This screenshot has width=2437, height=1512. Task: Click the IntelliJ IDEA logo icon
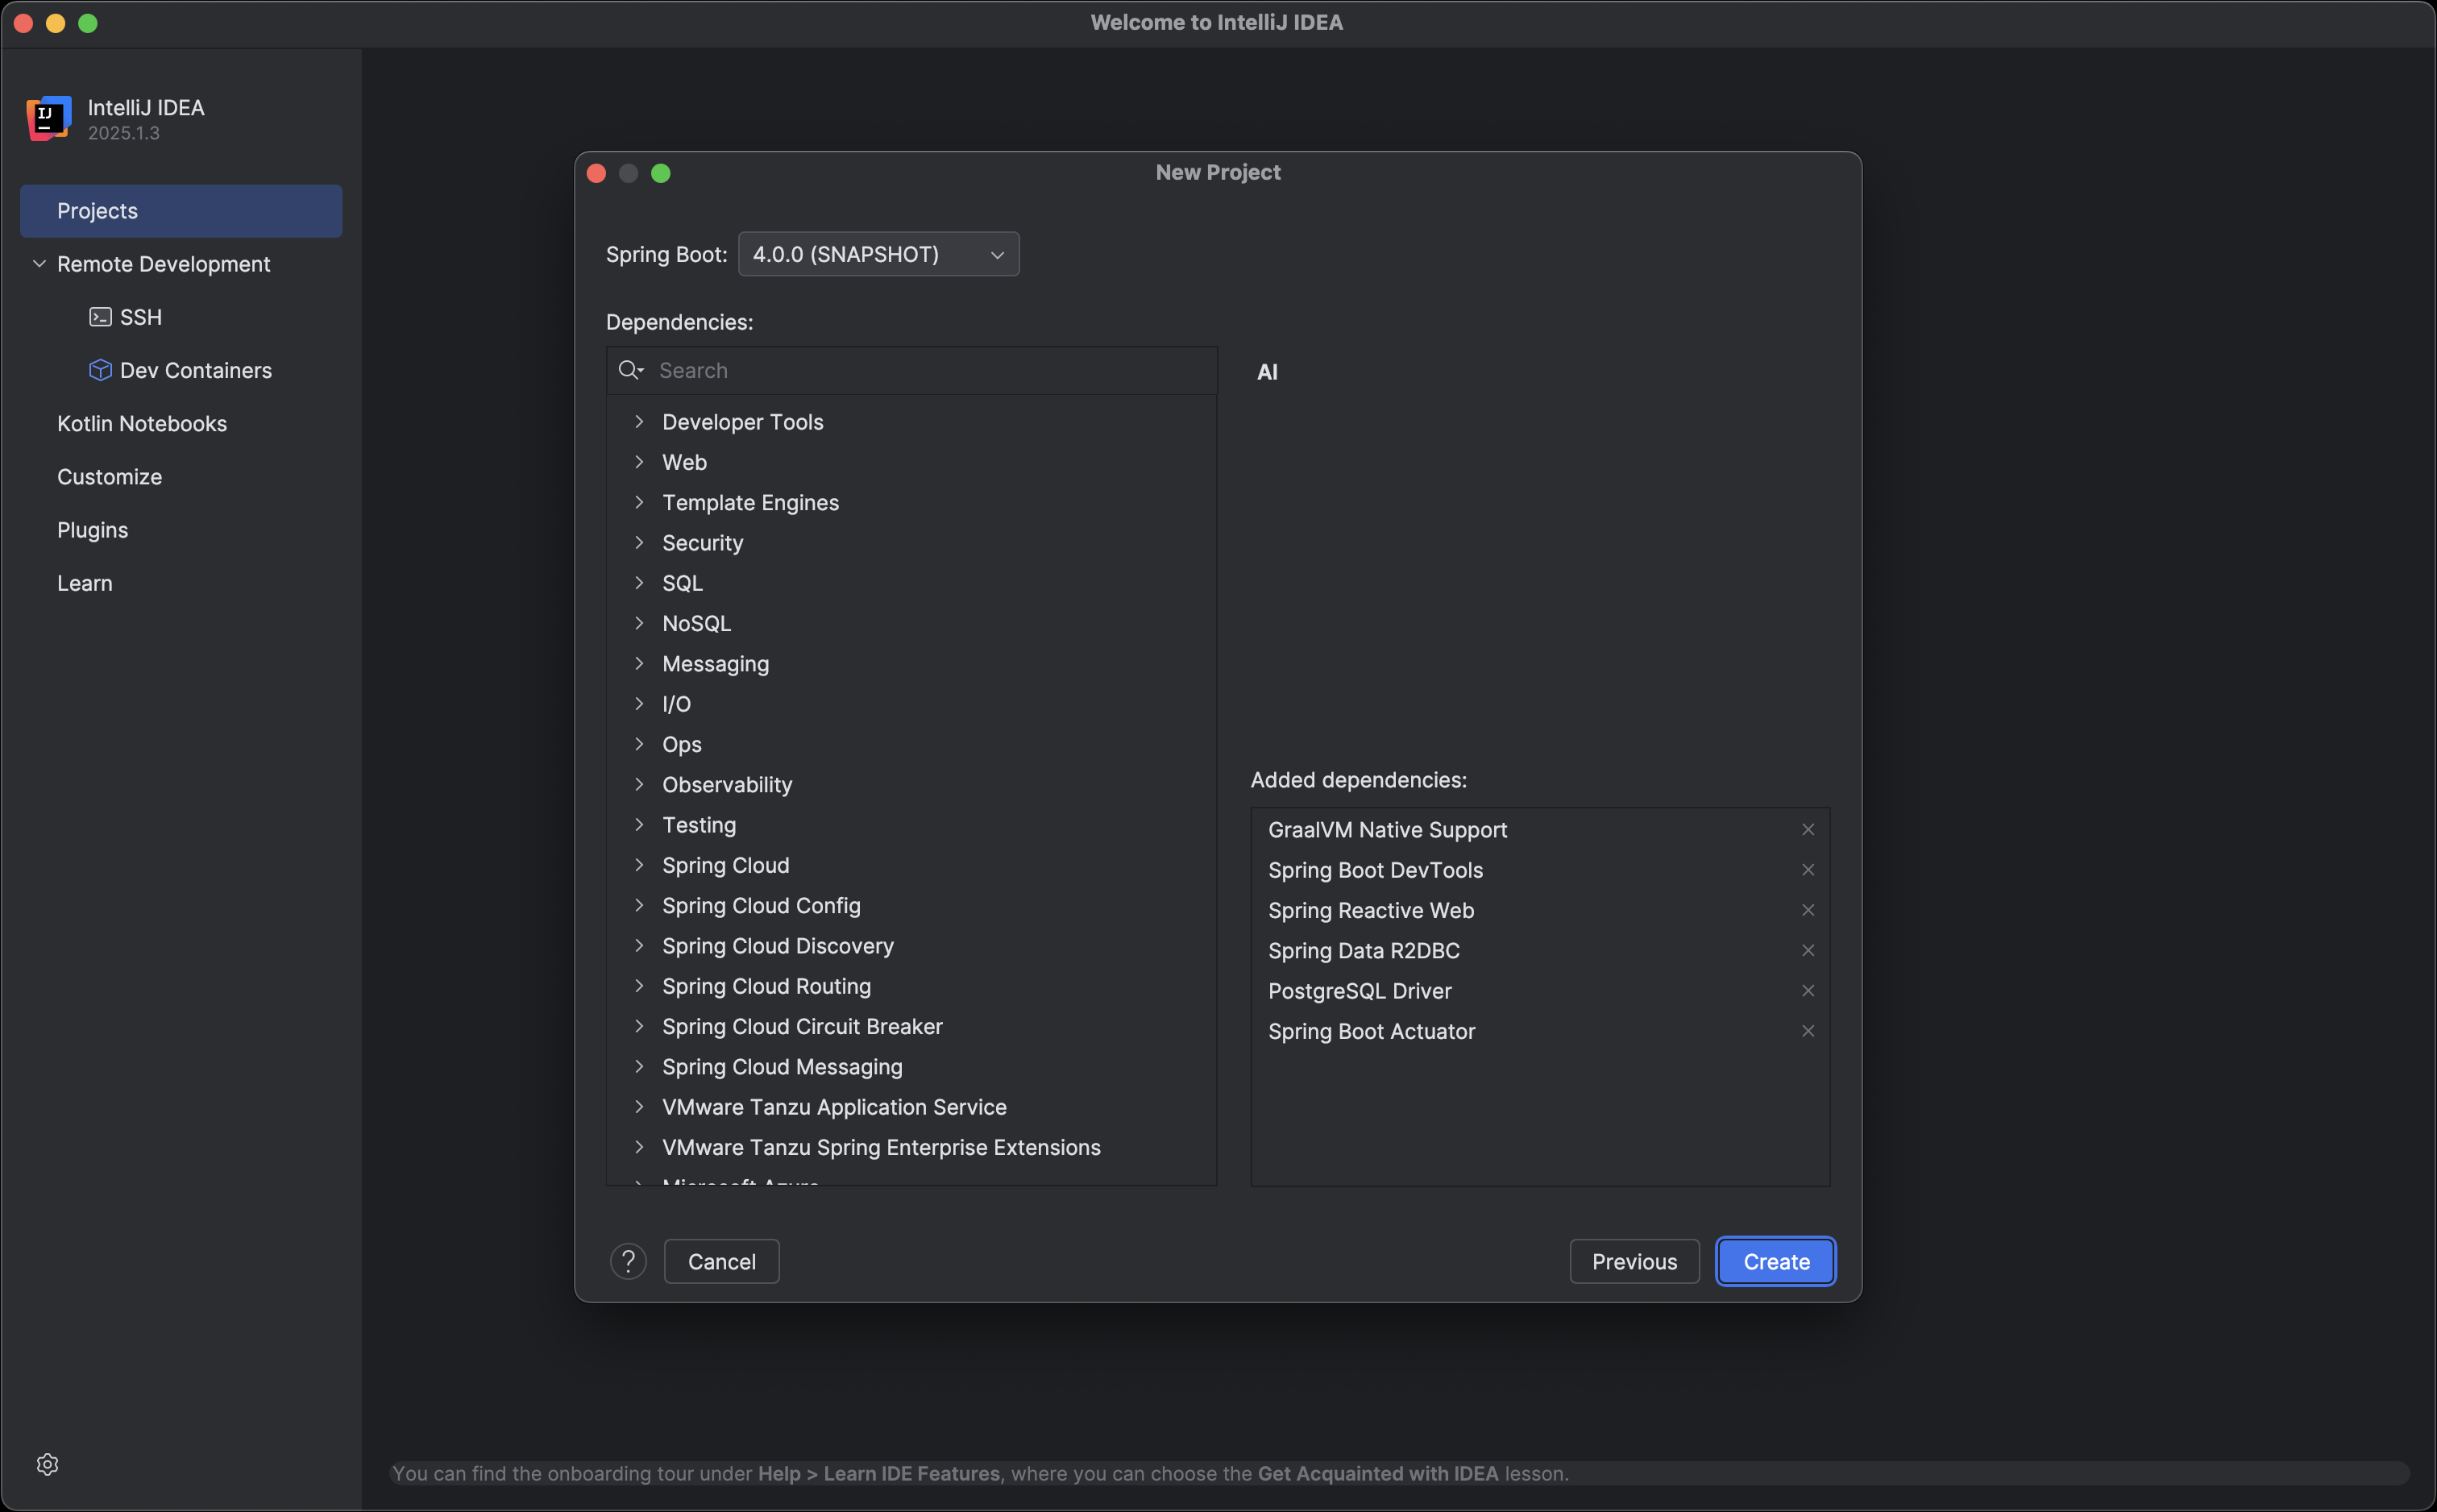point(48,118)
